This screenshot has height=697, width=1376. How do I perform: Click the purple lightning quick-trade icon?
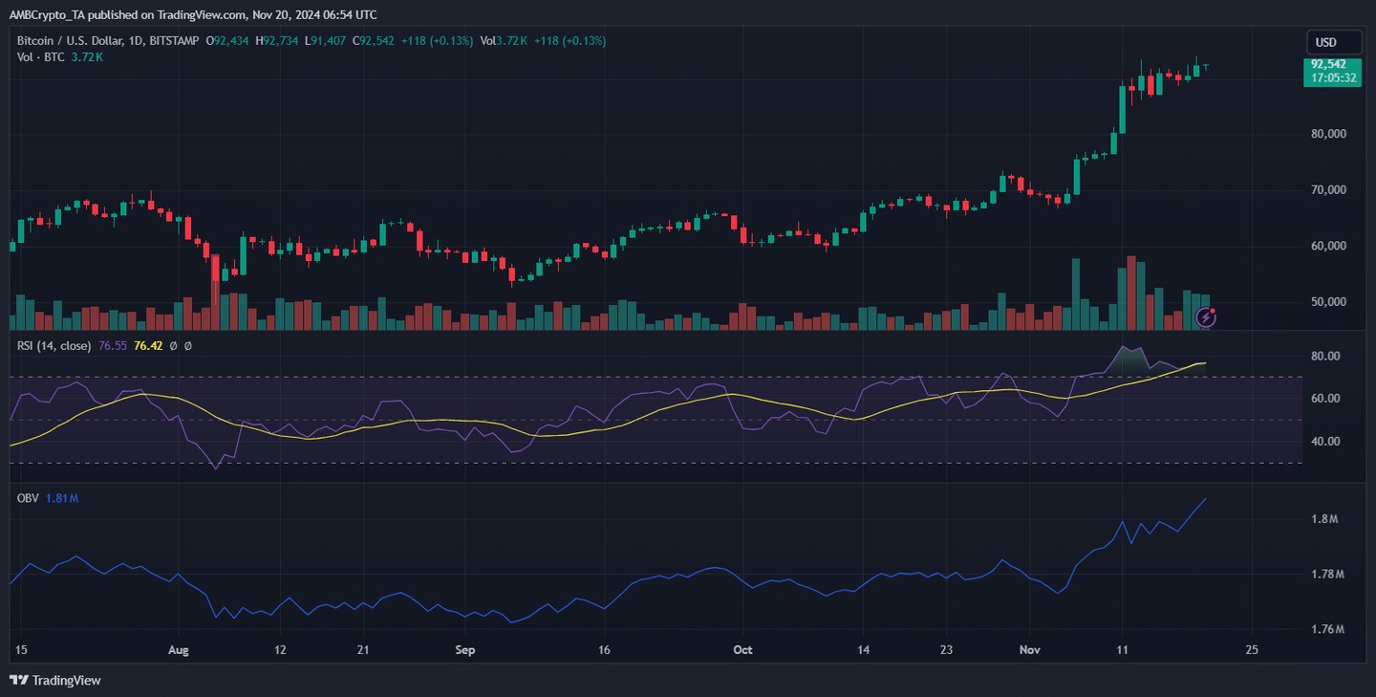tap(1206, 316)
